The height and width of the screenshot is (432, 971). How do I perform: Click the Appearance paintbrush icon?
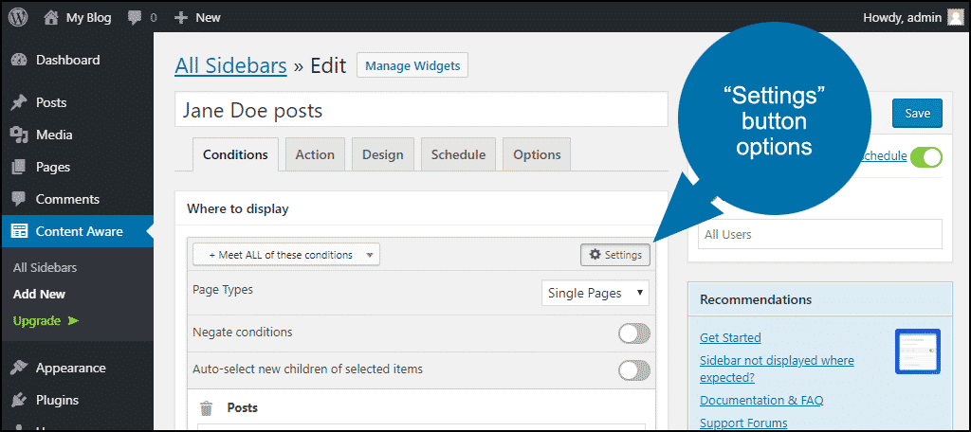[19, 368]
